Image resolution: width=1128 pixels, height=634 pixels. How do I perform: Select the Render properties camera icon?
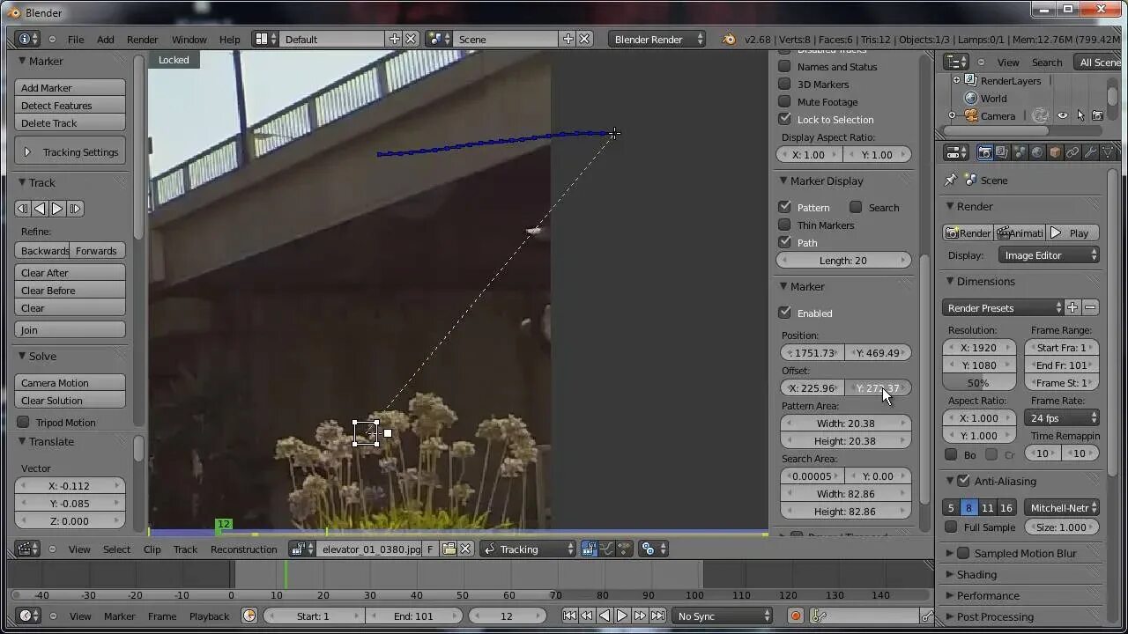(x=984, y=152)
